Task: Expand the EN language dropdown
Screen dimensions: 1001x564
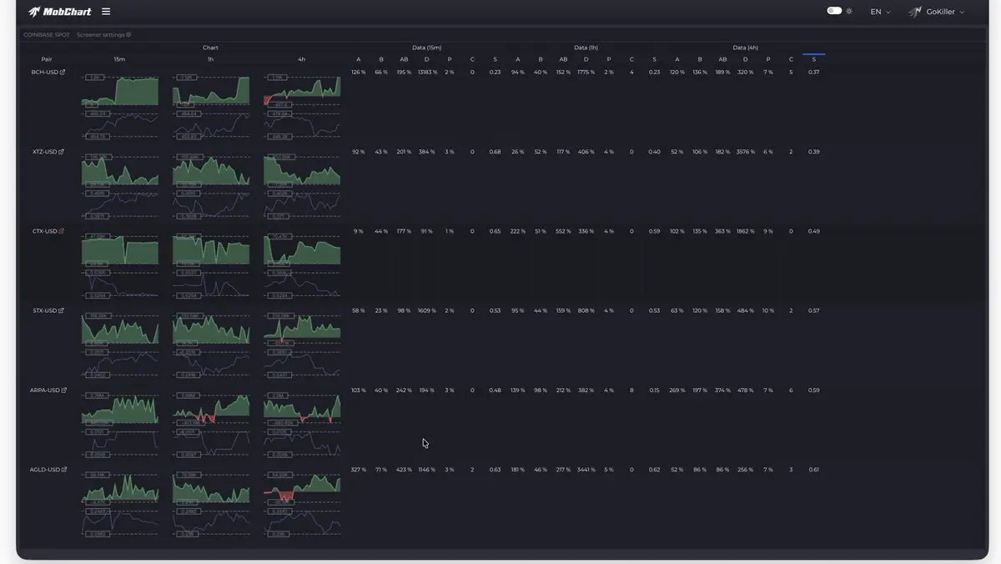Action: tap(880, 12)
